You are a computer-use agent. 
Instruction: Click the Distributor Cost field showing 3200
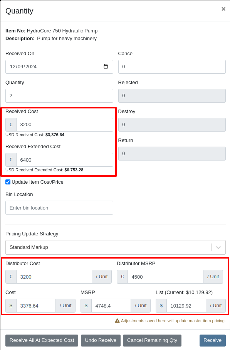[x=54, y=277]
